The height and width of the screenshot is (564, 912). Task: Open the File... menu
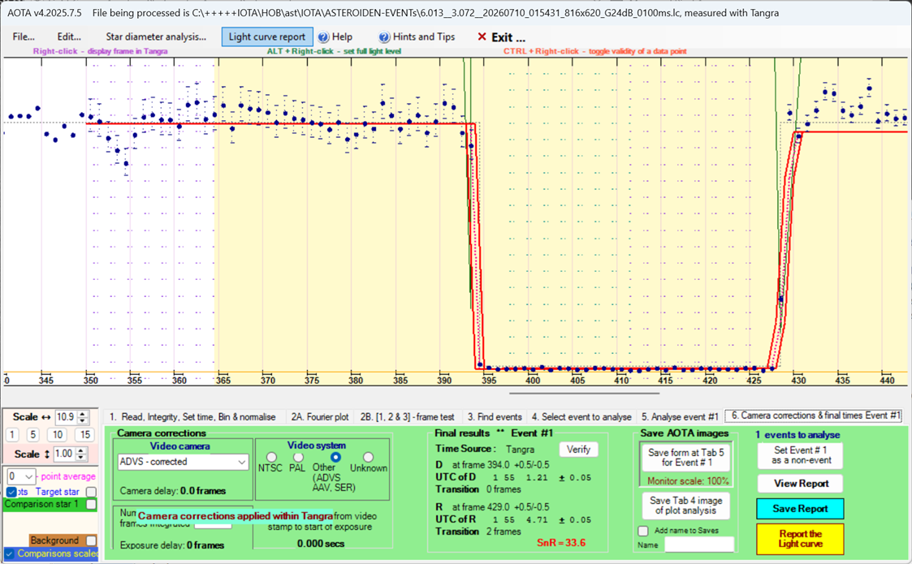[24, 37]
